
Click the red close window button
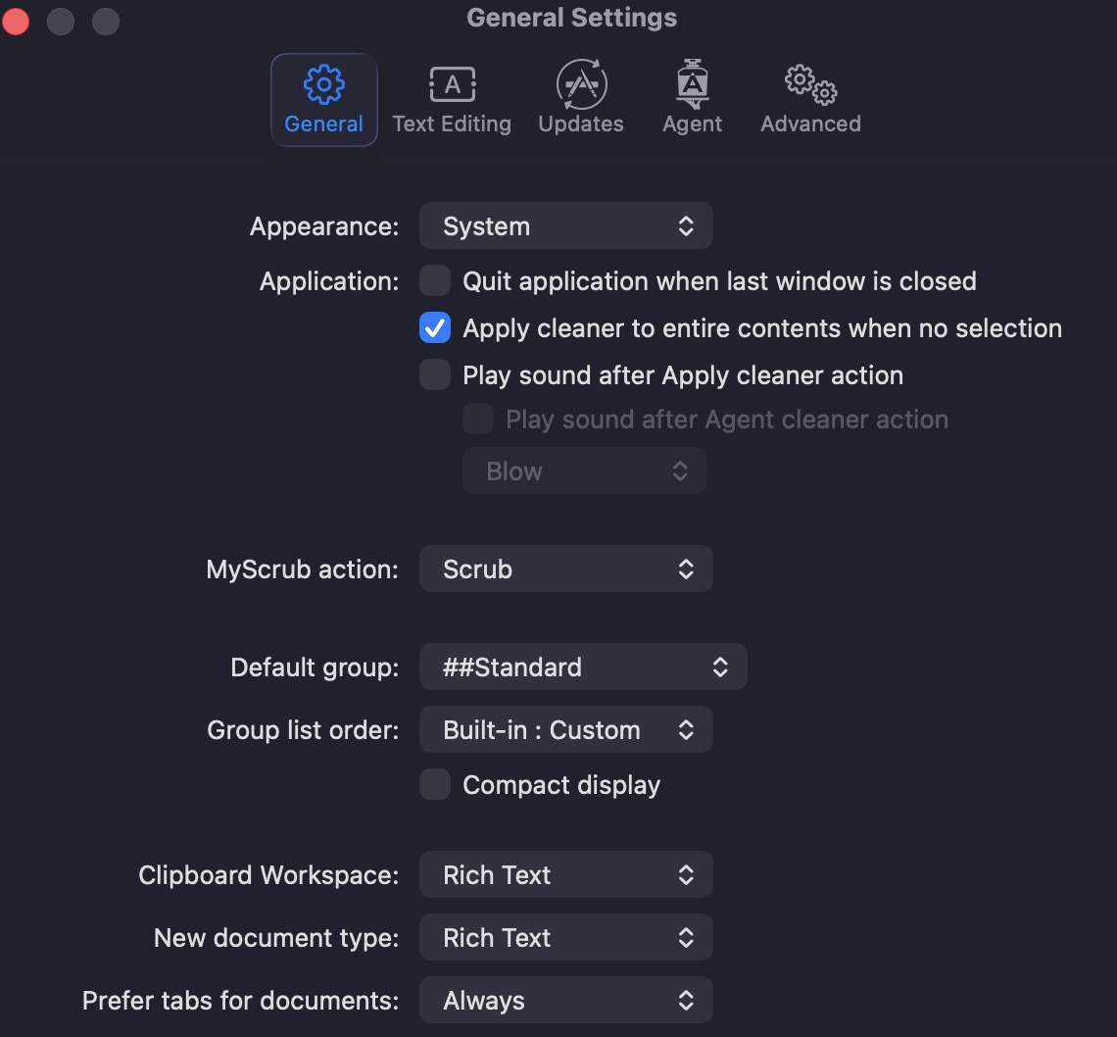click(16, 21)
